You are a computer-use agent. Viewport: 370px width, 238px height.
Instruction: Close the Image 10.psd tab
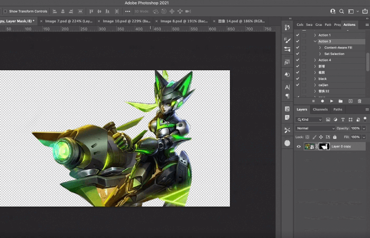pyautogui.click(x=99, y=21)
